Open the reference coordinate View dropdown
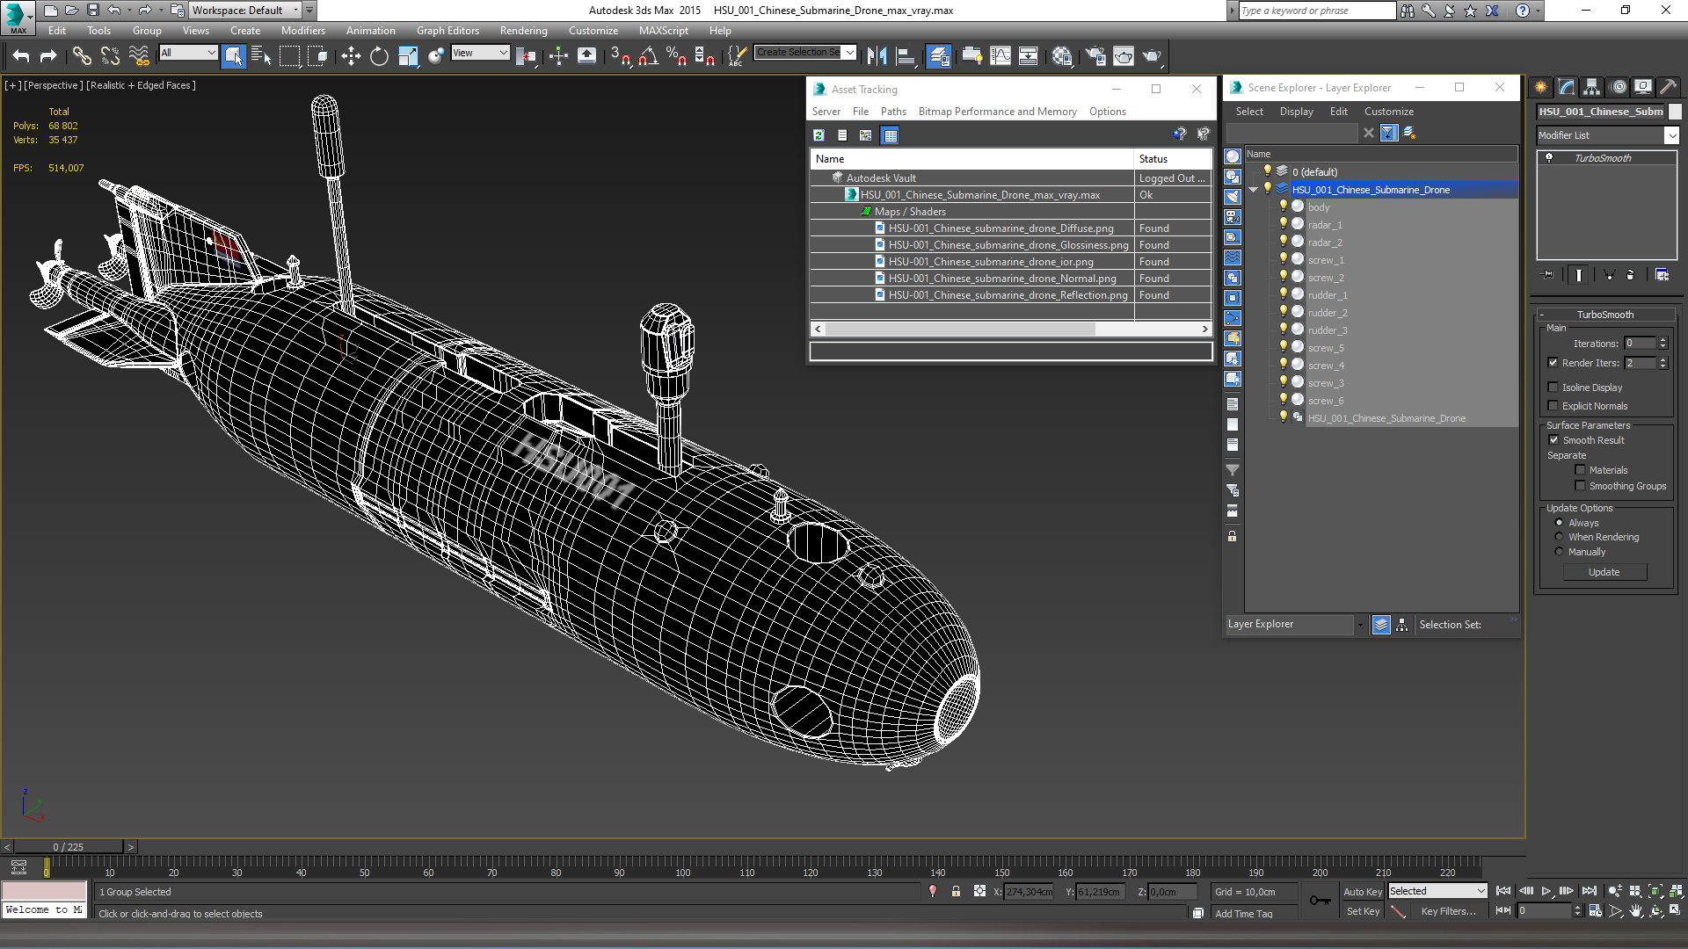1688x949 pixels. point(480,53)
